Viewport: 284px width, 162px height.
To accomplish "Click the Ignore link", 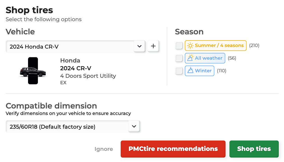I will coord(104,149).
